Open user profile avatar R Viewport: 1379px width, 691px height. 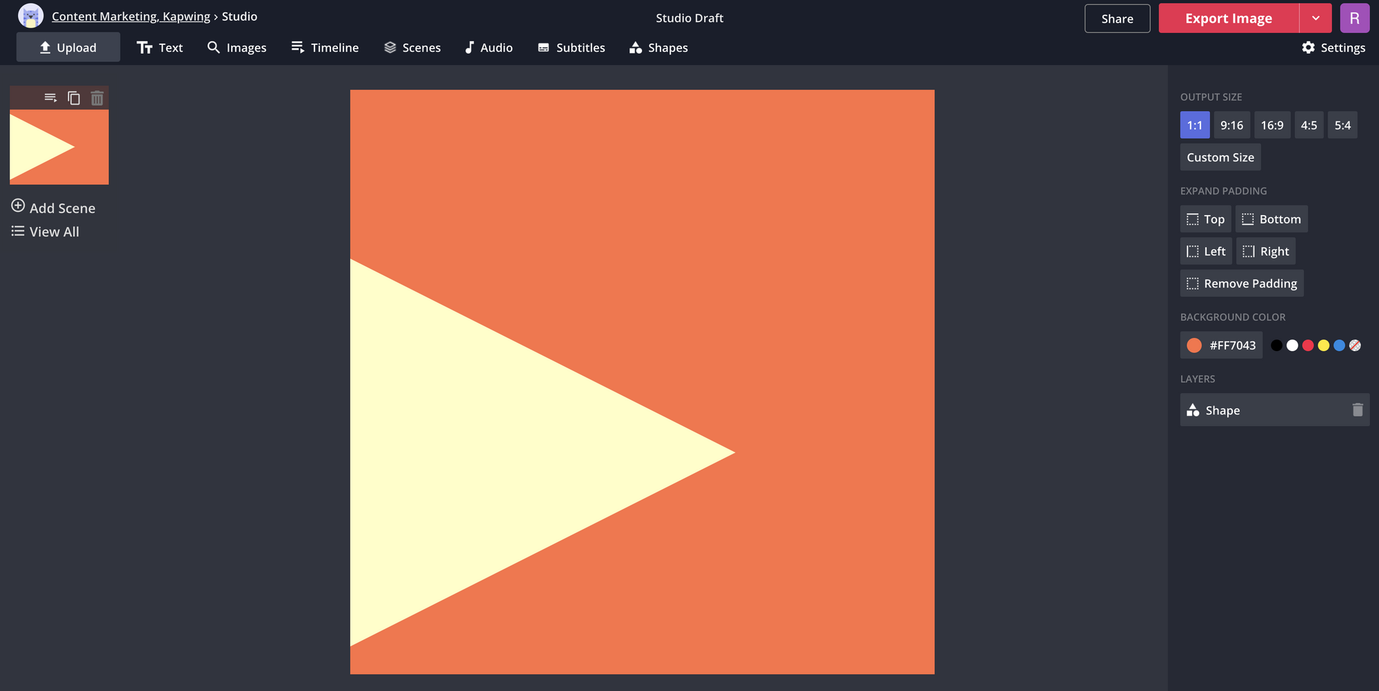click(x=1354, y=19)
